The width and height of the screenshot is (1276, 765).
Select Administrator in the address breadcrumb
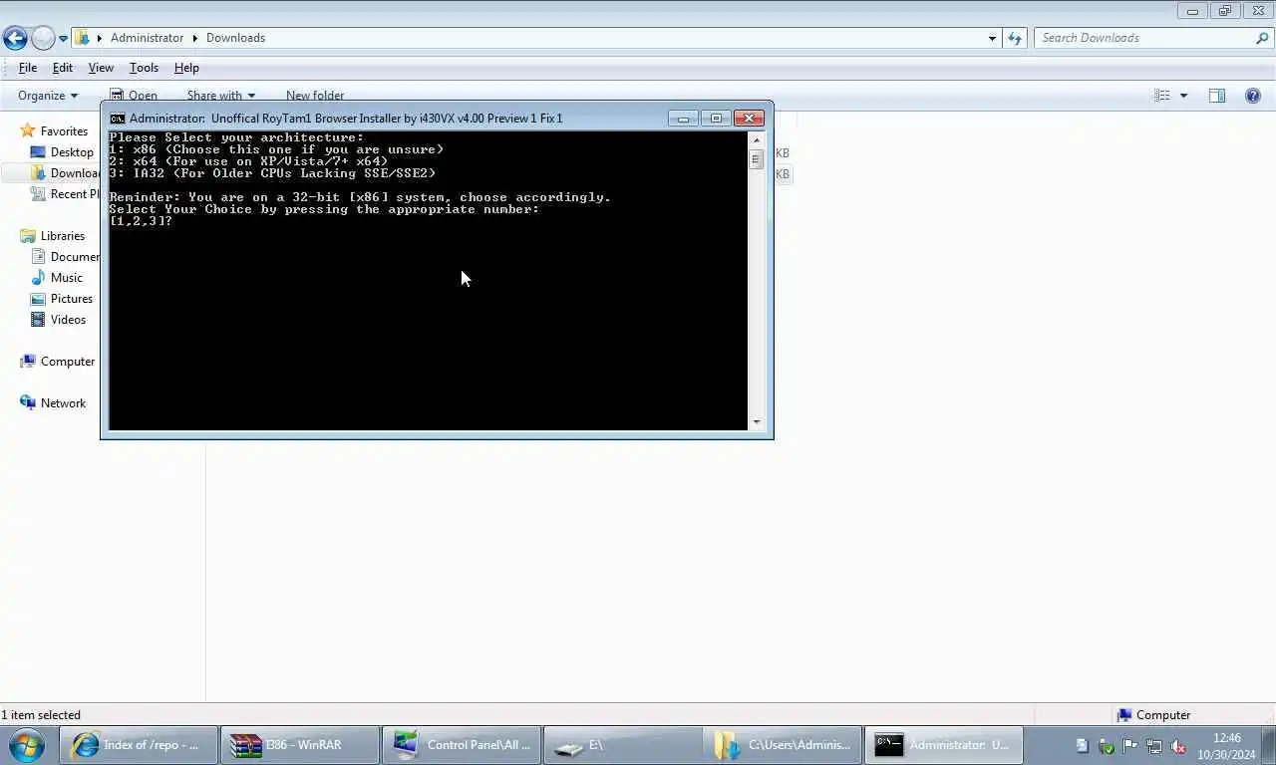tap(147, 38)
